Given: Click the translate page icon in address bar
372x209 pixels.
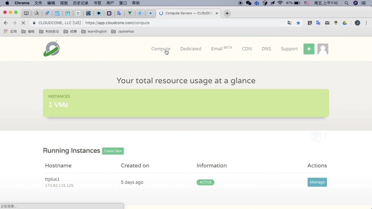Looking at the screenshot, I should point(289,23).
